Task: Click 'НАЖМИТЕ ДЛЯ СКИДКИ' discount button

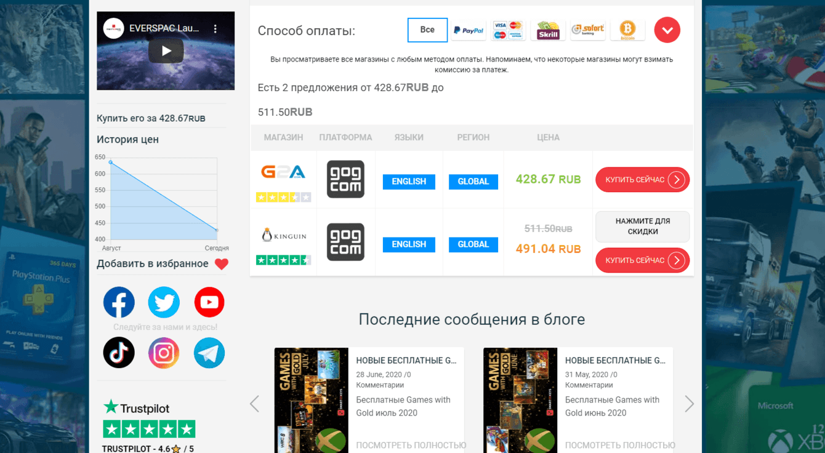Action: point(642,226)
